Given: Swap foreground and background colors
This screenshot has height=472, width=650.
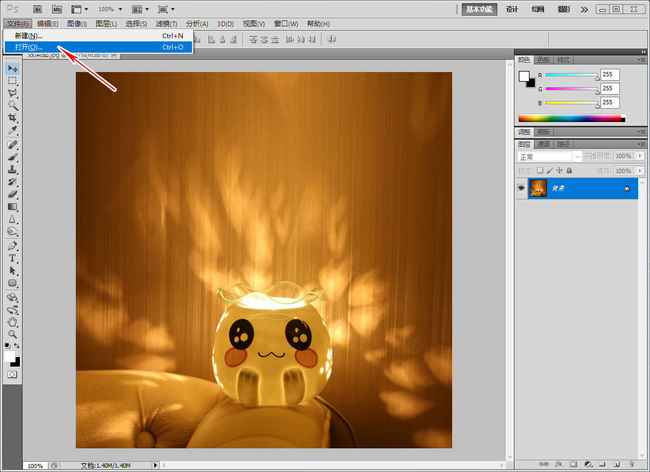Looking at the screenshot, I should [x=17, y=345].
